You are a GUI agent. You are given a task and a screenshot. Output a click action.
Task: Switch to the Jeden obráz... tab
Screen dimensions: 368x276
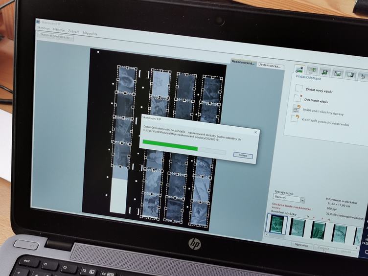coord(270,66)
